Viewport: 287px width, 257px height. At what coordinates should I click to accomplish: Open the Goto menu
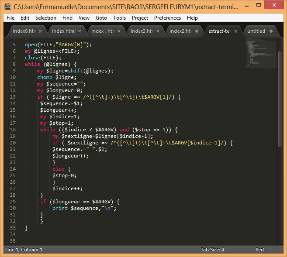pos(101,18)
